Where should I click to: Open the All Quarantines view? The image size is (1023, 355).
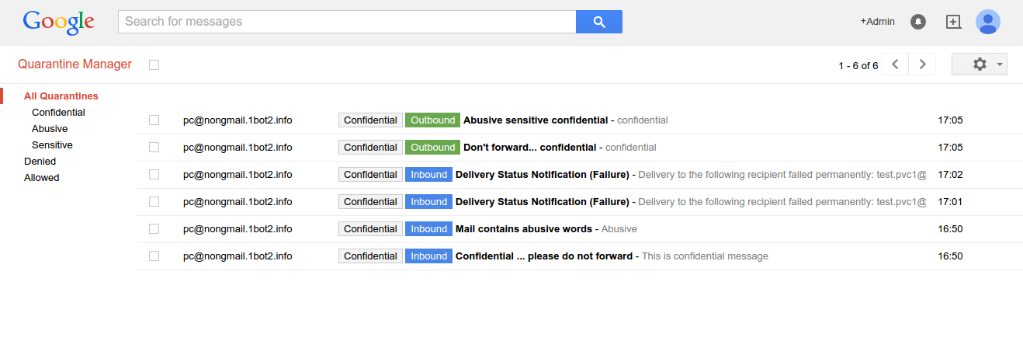(x=61, y=96)
